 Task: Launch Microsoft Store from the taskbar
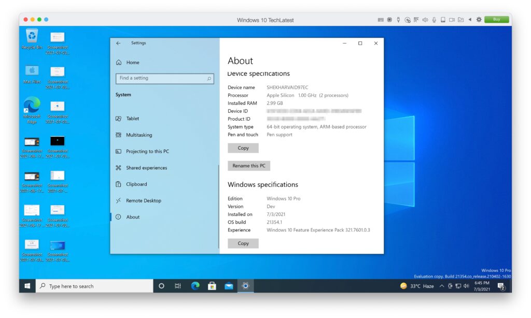(x=212, y=285)
